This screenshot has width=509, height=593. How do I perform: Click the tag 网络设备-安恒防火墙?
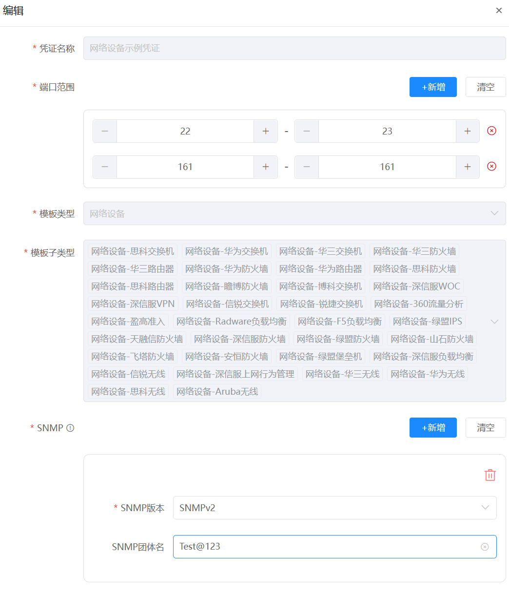tap(227, 357)
